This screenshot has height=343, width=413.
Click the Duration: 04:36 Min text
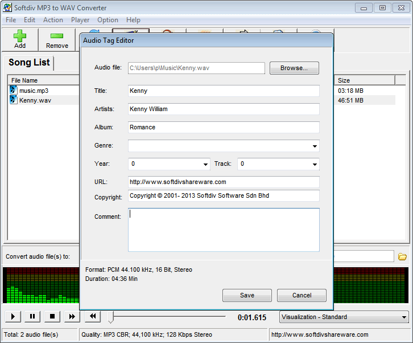coord(111,279)
